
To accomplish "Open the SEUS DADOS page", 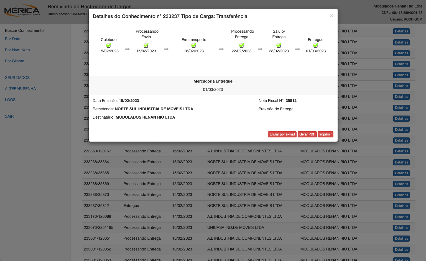I will tap(17, 78).
